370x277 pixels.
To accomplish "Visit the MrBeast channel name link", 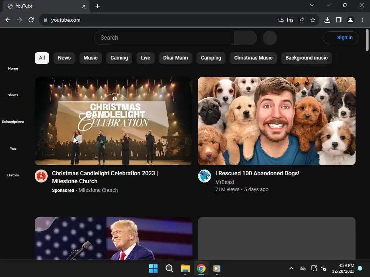I will tap(225, 182).
